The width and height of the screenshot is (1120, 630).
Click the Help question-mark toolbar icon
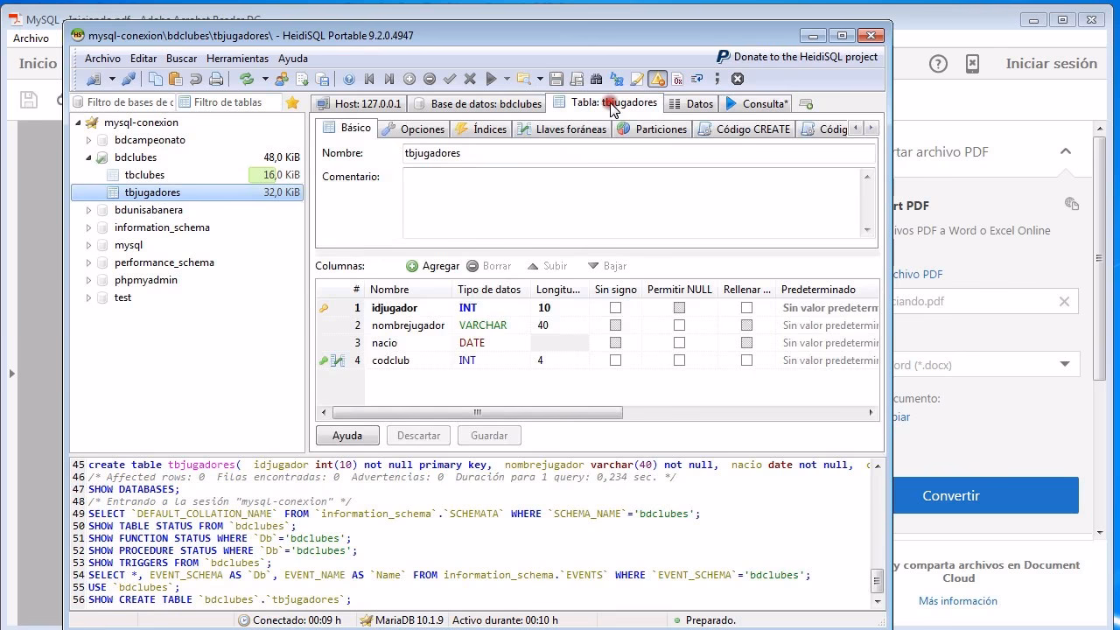(349, 79)
